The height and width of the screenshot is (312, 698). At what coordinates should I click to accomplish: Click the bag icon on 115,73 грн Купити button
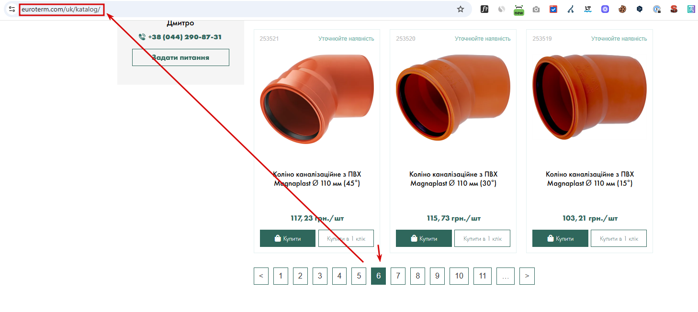tap(414, 238)
